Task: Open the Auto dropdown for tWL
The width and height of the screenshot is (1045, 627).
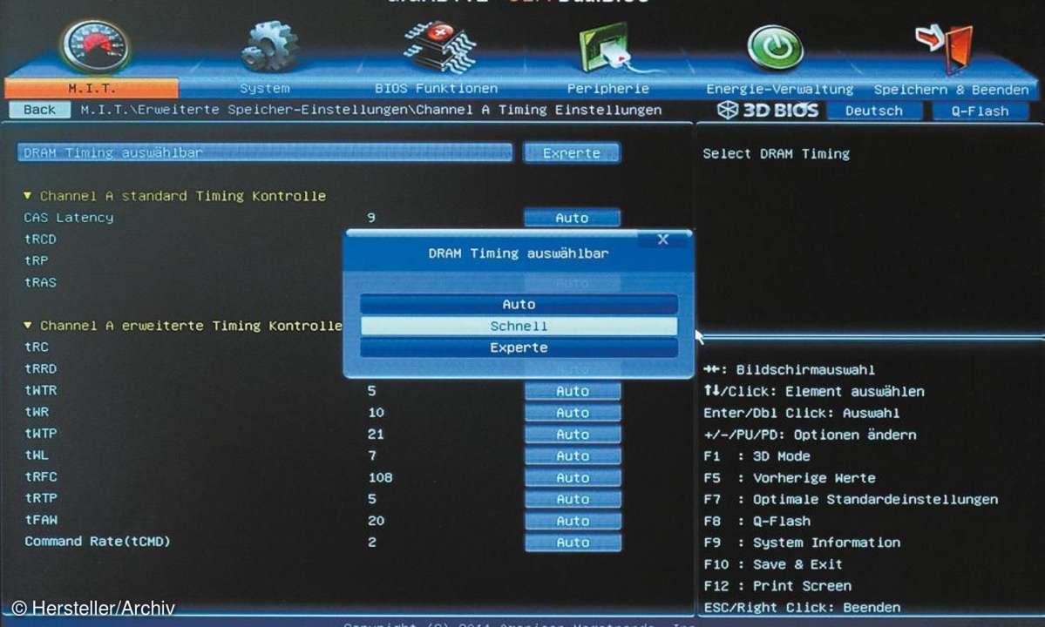Action: coord(573,456)
